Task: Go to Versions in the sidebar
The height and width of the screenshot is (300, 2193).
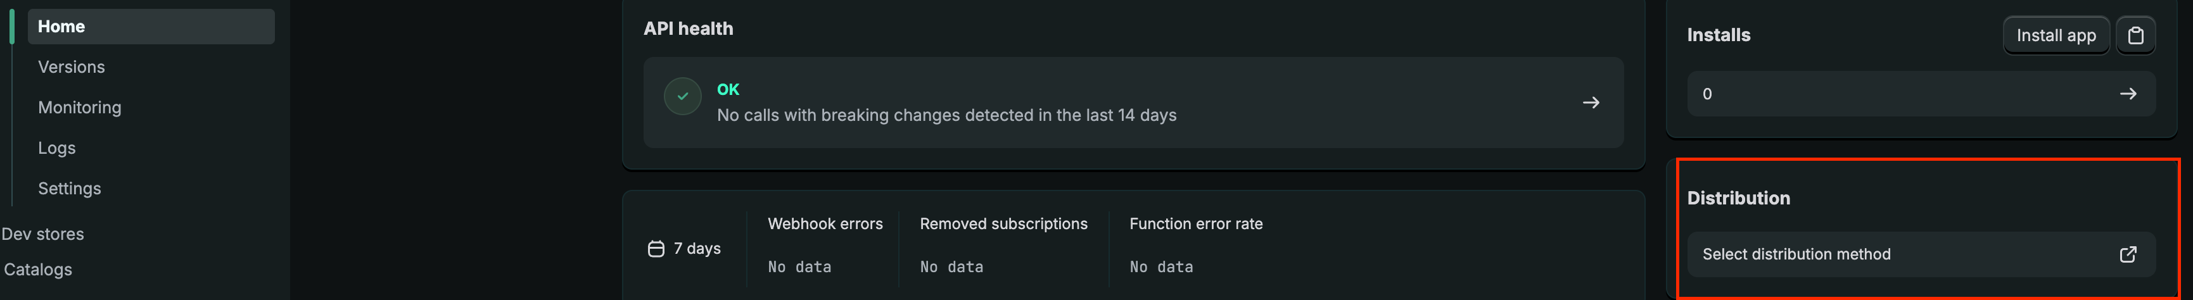Action: pos(72,67)
